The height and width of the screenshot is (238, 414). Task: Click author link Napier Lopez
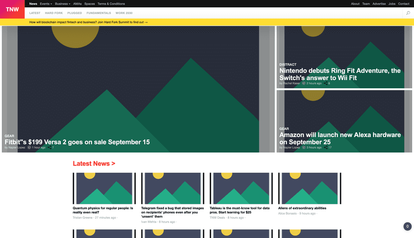[17, 147]
